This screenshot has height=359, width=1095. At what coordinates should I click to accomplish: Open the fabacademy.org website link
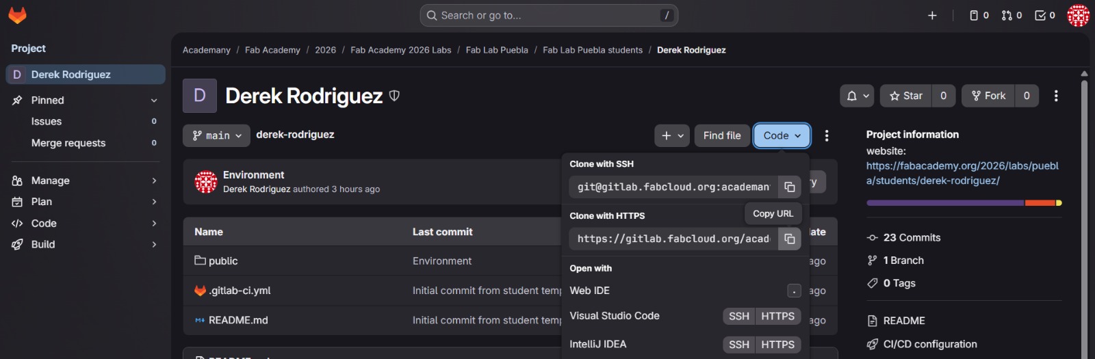click(x=962, y=173)
